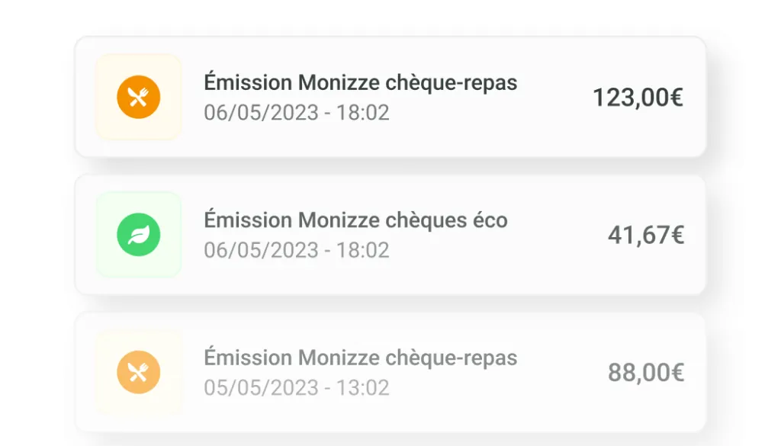Image resolution: width=781 pixels, height=446 pixels.
Task: Click the 123,00€ amount label
Action: (638, 97)
